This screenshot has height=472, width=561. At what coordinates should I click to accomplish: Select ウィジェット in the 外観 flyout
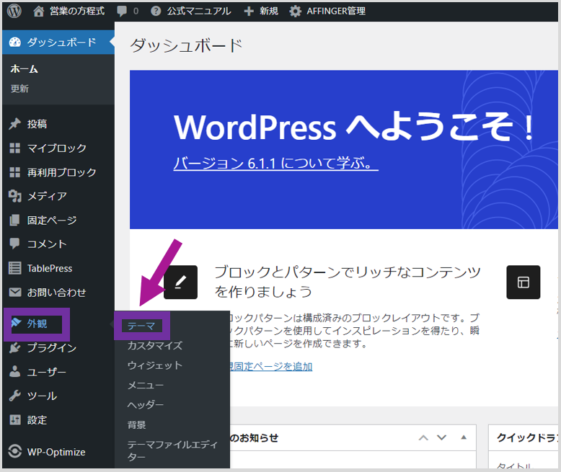coord(155,365)
